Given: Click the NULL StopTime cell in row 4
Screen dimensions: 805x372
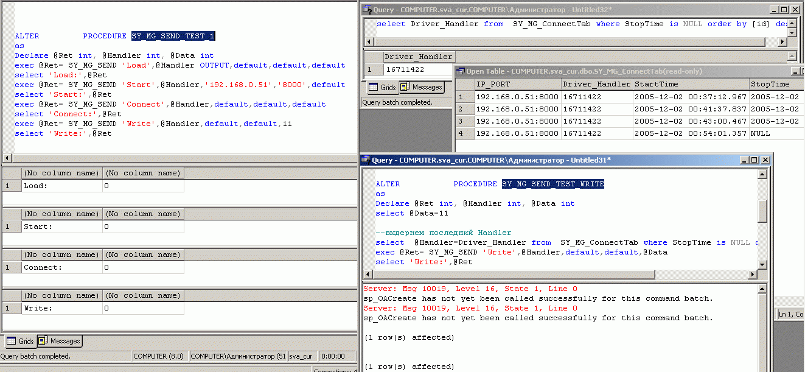Looking at the screenshot, I should [776, 133].
